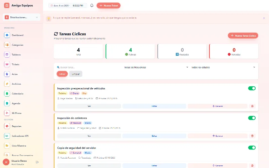Click Ver for Inspección de extintores
This screenshot has height=168, width=269.
coord(89,136)
